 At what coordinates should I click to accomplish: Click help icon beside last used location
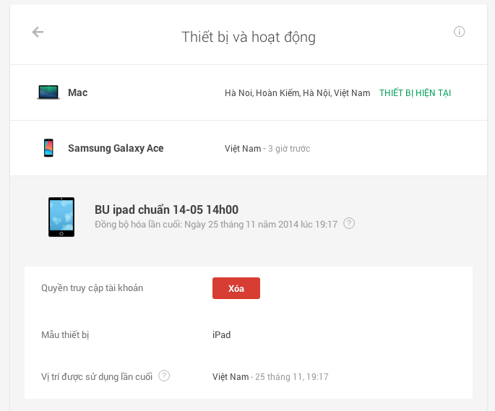(165, 376)
